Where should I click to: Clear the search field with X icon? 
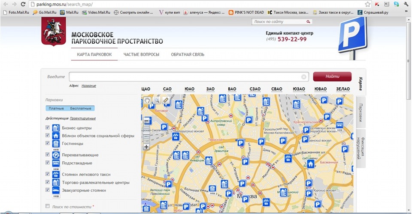[304, 77]
